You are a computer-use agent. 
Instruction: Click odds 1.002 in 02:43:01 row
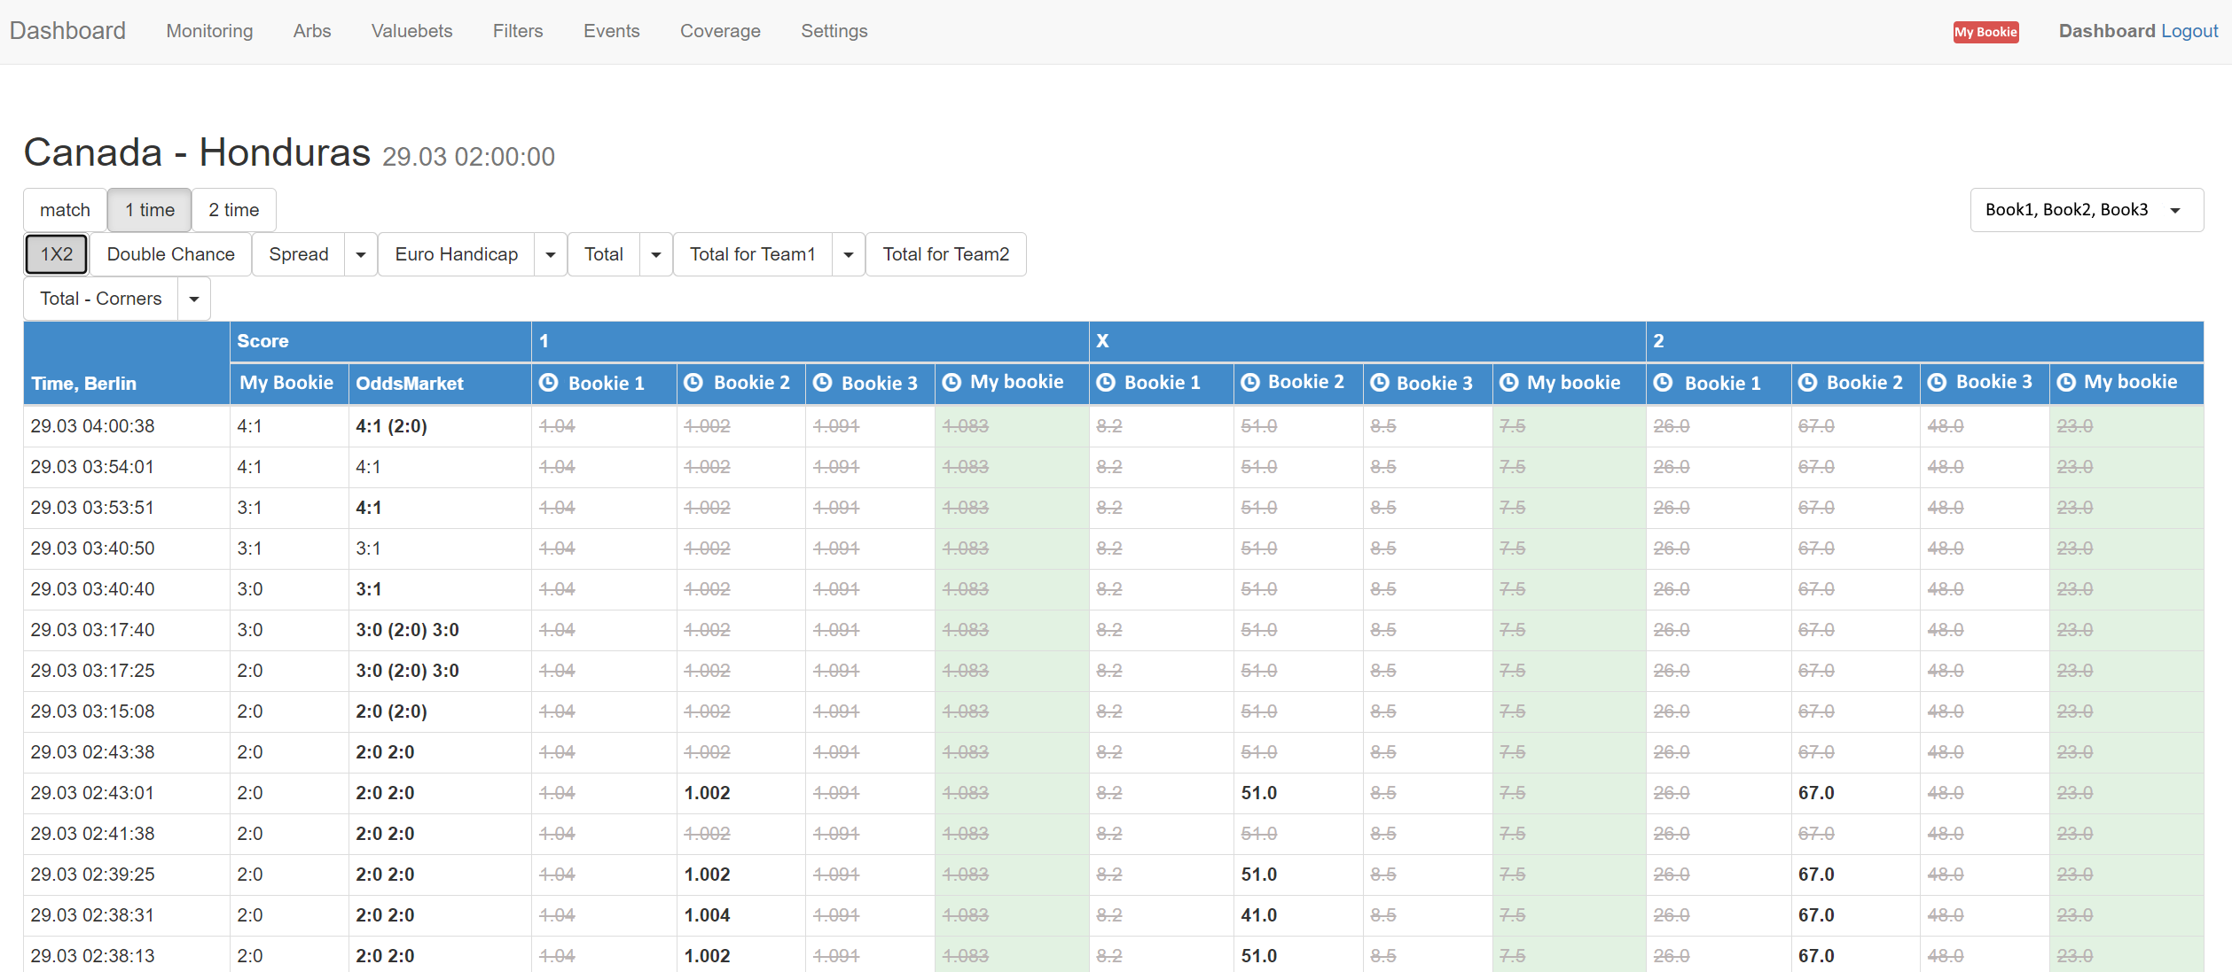[707, 793]
